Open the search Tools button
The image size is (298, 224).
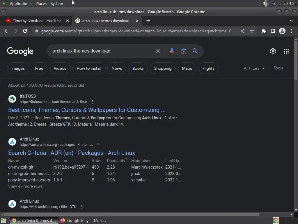pos(278,68)
